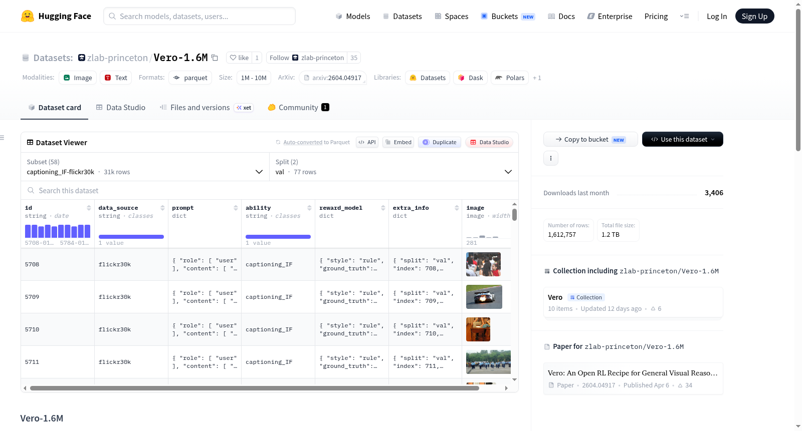Open the extra navigation menu beside Pricing
This screenshot has width=802, height=431.
pyautogui.click(x=684, y=16)
